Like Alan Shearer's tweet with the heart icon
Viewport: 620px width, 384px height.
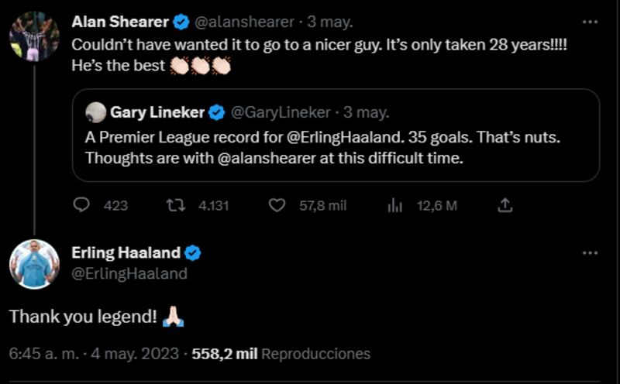(277, 205)
